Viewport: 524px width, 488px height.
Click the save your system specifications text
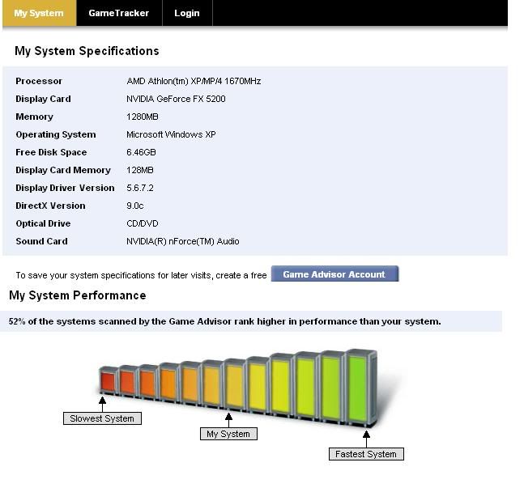(141, 276)
